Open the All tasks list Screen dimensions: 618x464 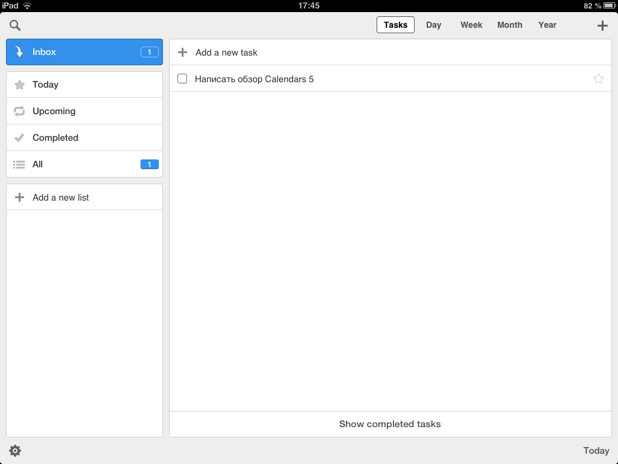point(84,164)
